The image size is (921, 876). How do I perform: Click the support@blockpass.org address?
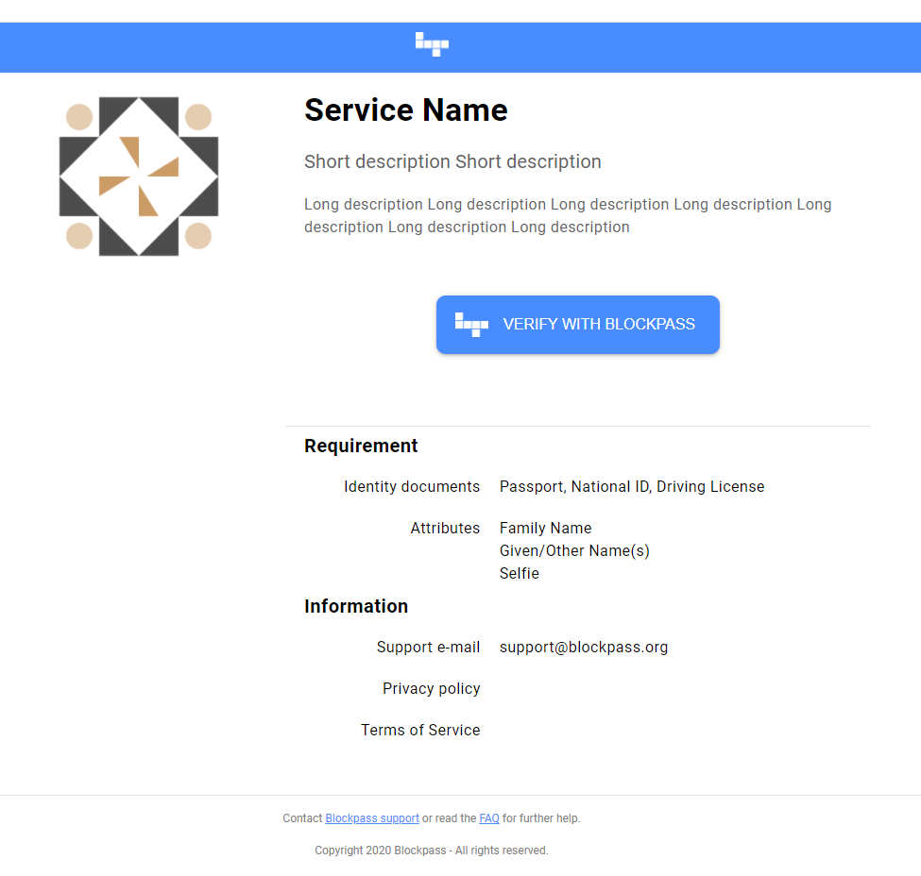tap(583, 647)
